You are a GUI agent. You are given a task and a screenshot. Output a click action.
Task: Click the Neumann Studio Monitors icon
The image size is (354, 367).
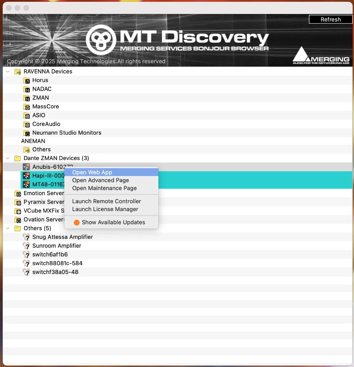(x=27, y=133)
